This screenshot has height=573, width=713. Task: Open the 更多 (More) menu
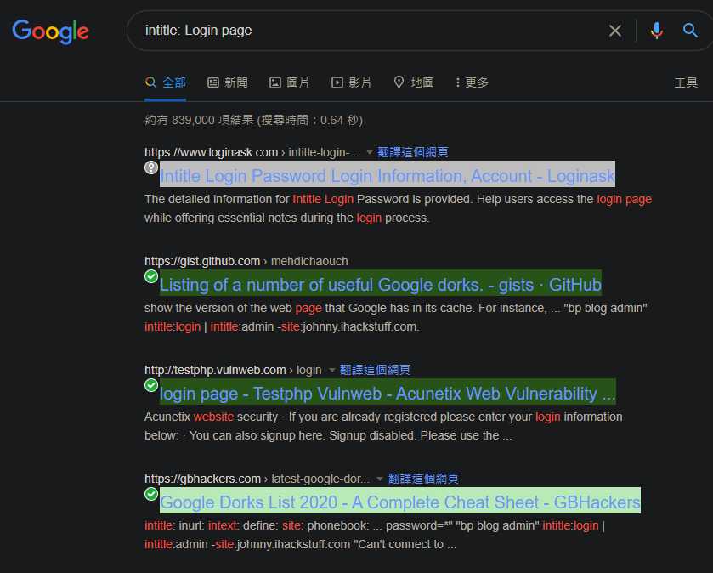click(472, 82)
